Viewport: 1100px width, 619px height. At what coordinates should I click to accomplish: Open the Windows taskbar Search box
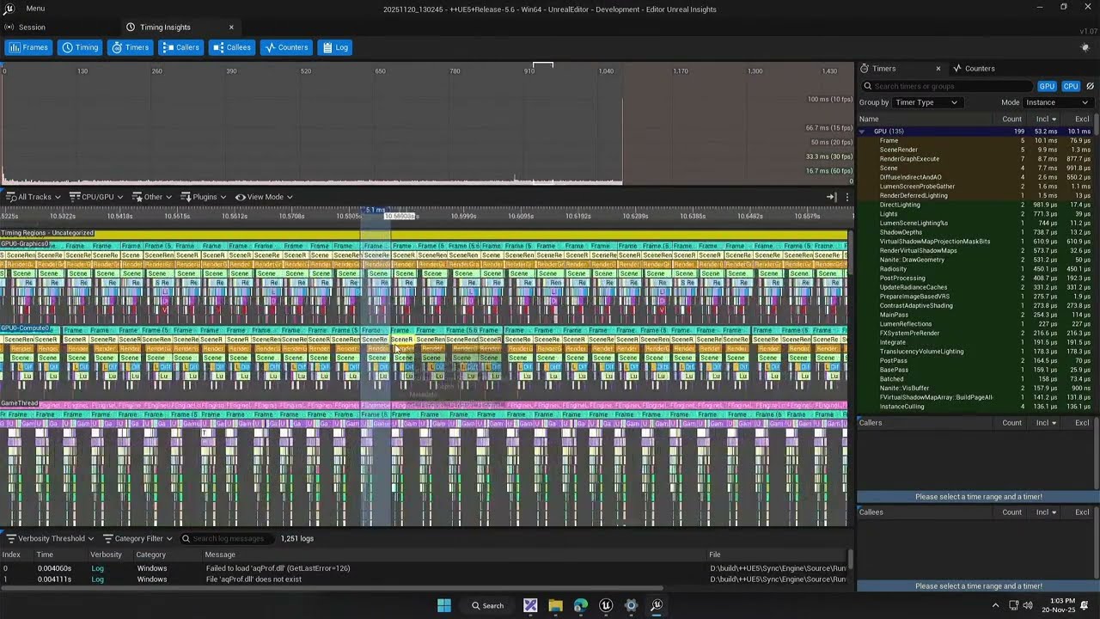click(488, 605)
